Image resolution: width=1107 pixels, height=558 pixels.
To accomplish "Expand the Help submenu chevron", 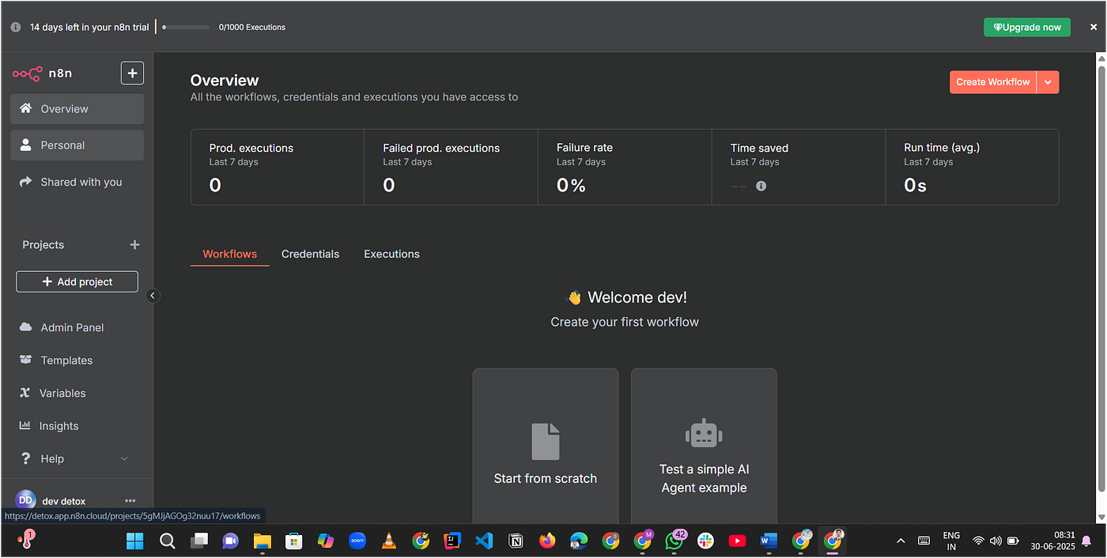I will click(124, 458).
